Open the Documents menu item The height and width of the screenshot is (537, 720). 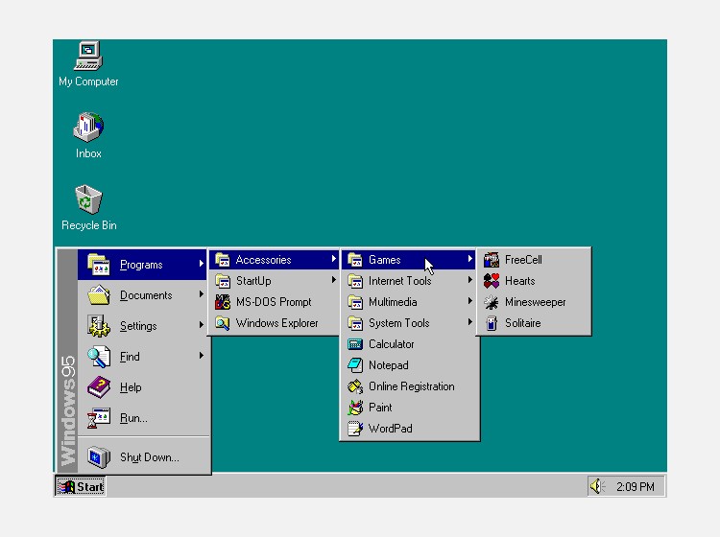pyautogui.click(x=143, y=295)
